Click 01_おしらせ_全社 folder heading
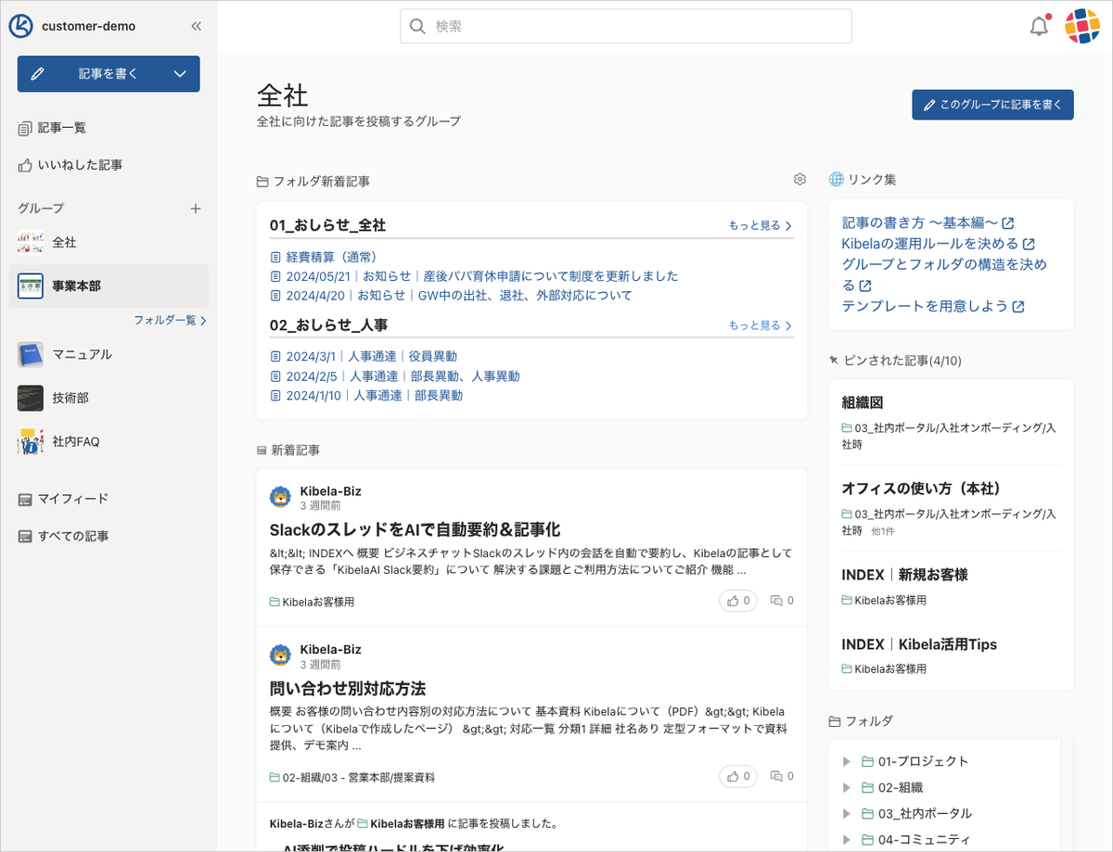The height and width of the screenshot is (852, 1113). tap(327, 225)
